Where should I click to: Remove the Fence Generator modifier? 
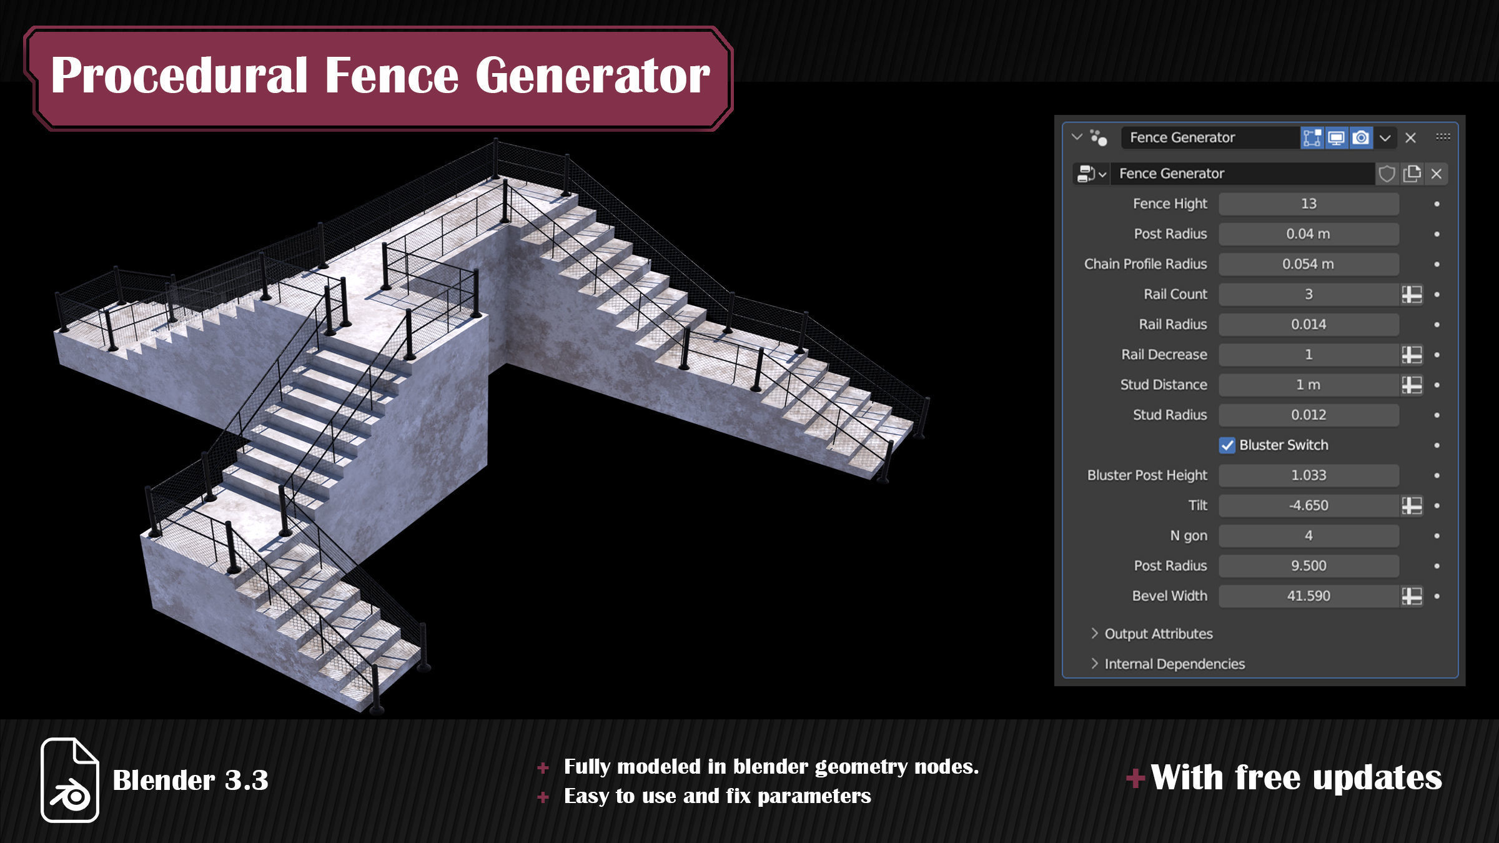tap(1410, 138)
